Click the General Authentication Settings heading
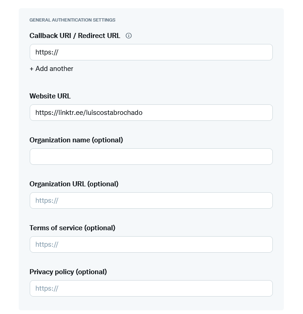 tap(72, 20)
